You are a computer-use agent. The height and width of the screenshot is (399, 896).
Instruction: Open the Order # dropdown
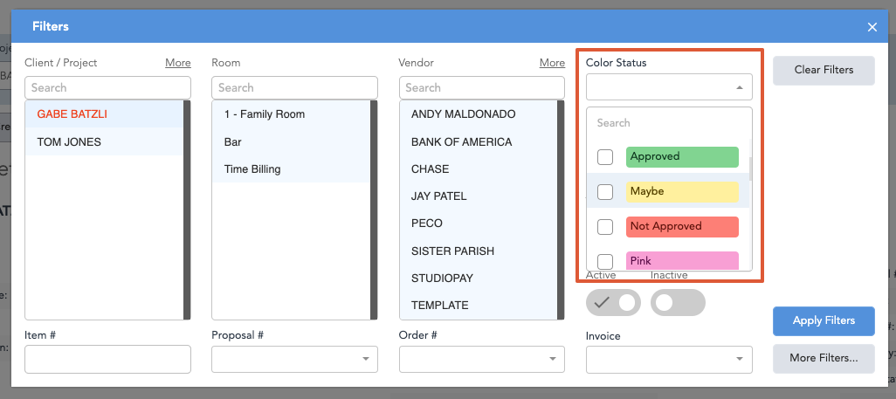point(482,359)
